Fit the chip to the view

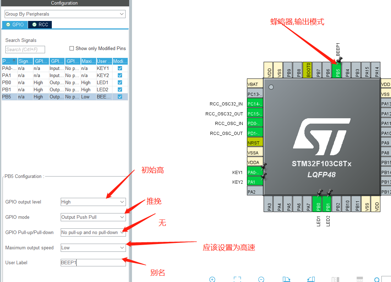[237, 279]
